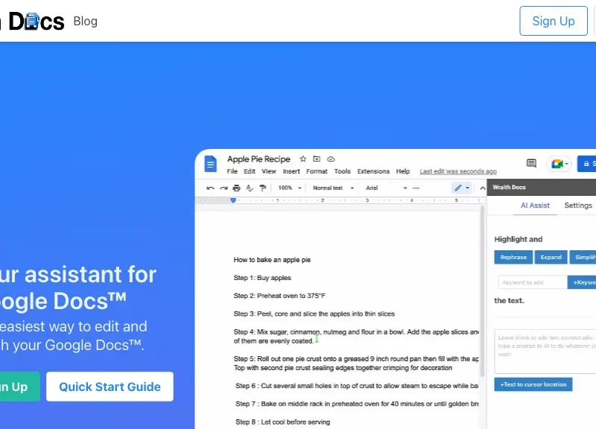Switch to the Settings tab
This screenshot has width=596, height=429.
coord(578,206)
